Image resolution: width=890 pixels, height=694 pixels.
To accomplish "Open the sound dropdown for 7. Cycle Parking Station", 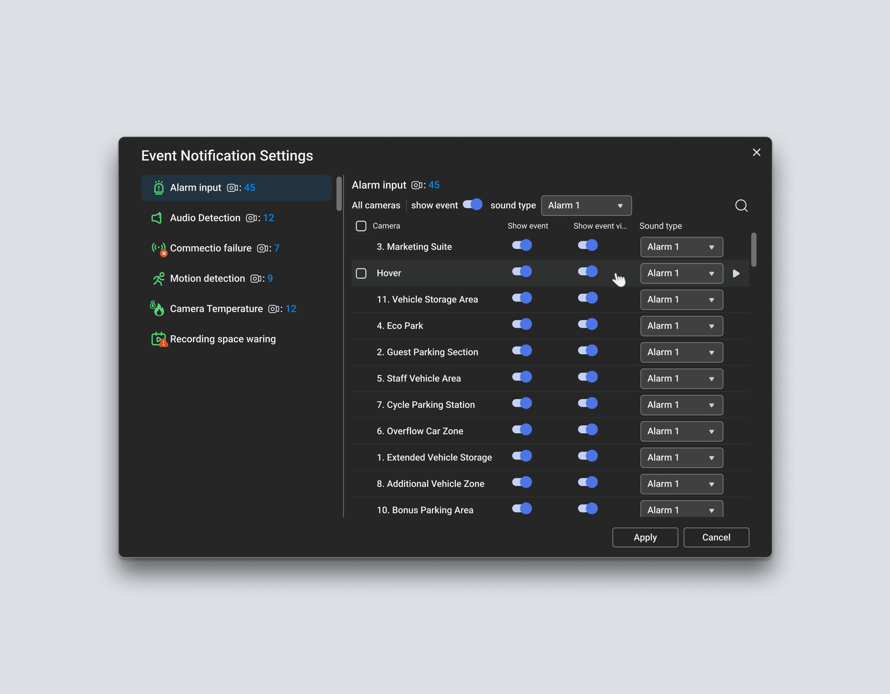I will tap(681, 405).
